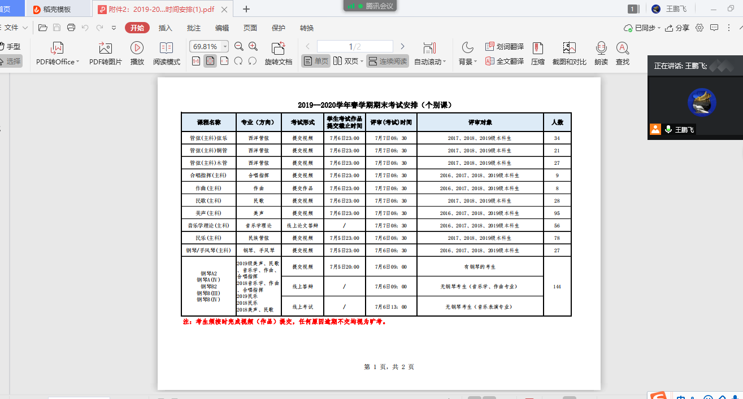Viewport: 743px width, 399px height.
Task: Toggle 单页 single page view
Action: pos(316,62)
